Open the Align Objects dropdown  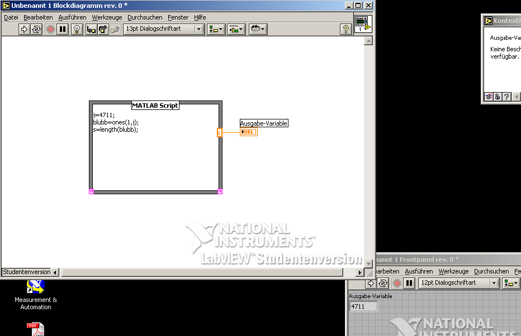click(x=216, y=29)
